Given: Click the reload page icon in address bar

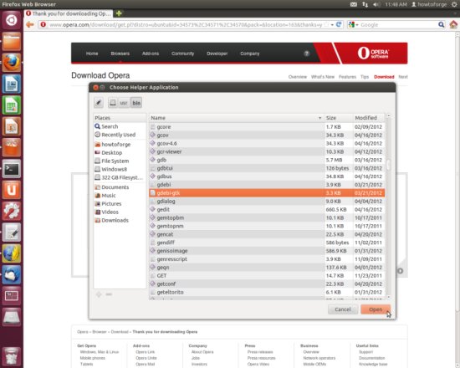Looking at the screenshot, I should click(x=339, y=24).
